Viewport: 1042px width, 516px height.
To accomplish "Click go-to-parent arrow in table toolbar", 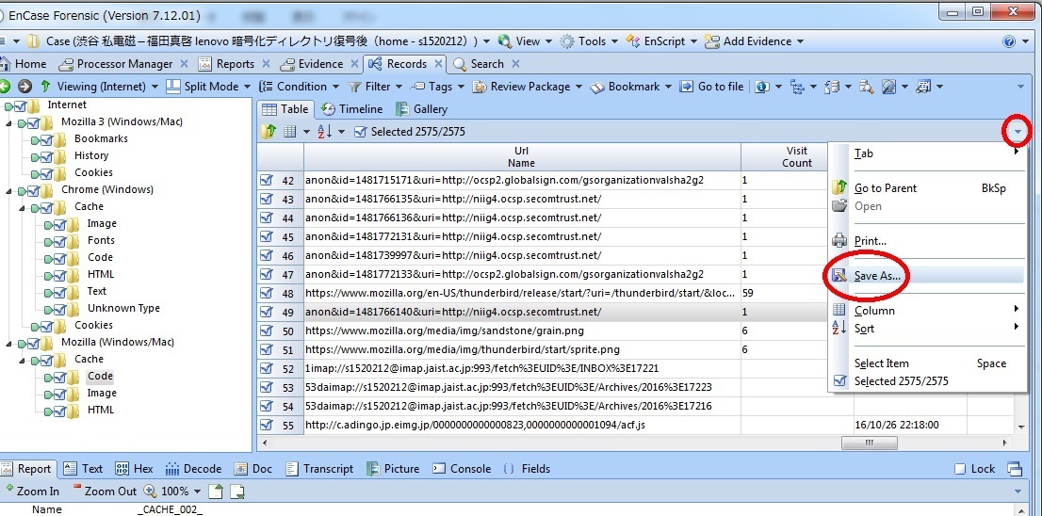I will tap(268, 132).
